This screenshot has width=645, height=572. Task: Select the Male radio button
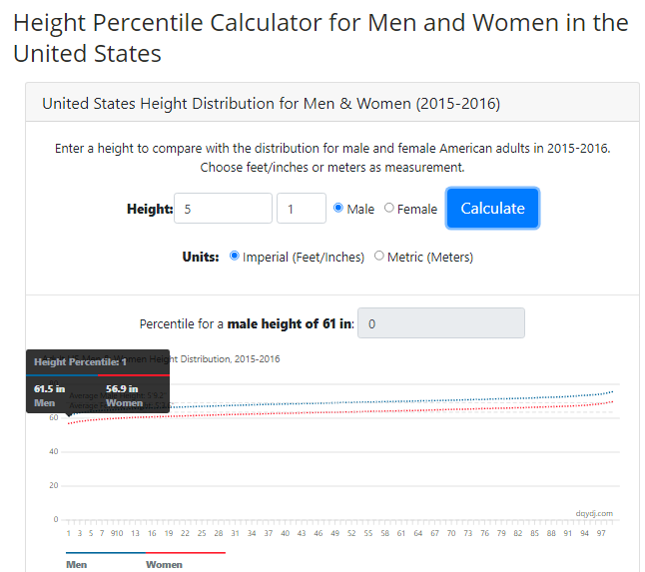tap(338, 208)
